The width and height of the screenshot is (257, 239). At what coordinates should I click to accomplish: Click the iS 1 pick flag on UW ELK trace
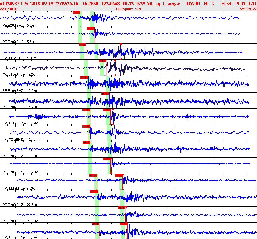point(119,175)
